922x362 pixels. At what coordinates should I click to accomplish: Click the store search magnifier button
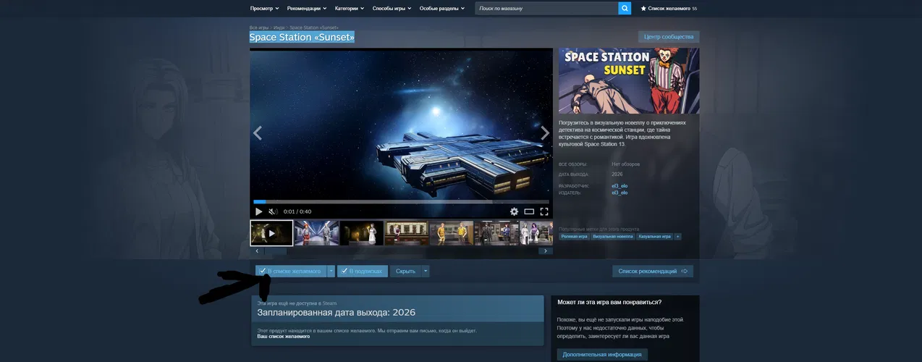pos(625,9)
